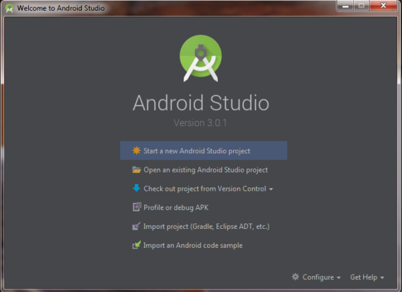Open the Configure dropdown arrow
The height and width of the screenshot is (292, 402).
(339, 277)
